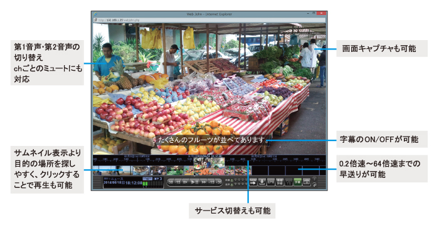Viewport: 439px width, 228px height.
Task: Click the audio level meter
Action: coord(152,184)
